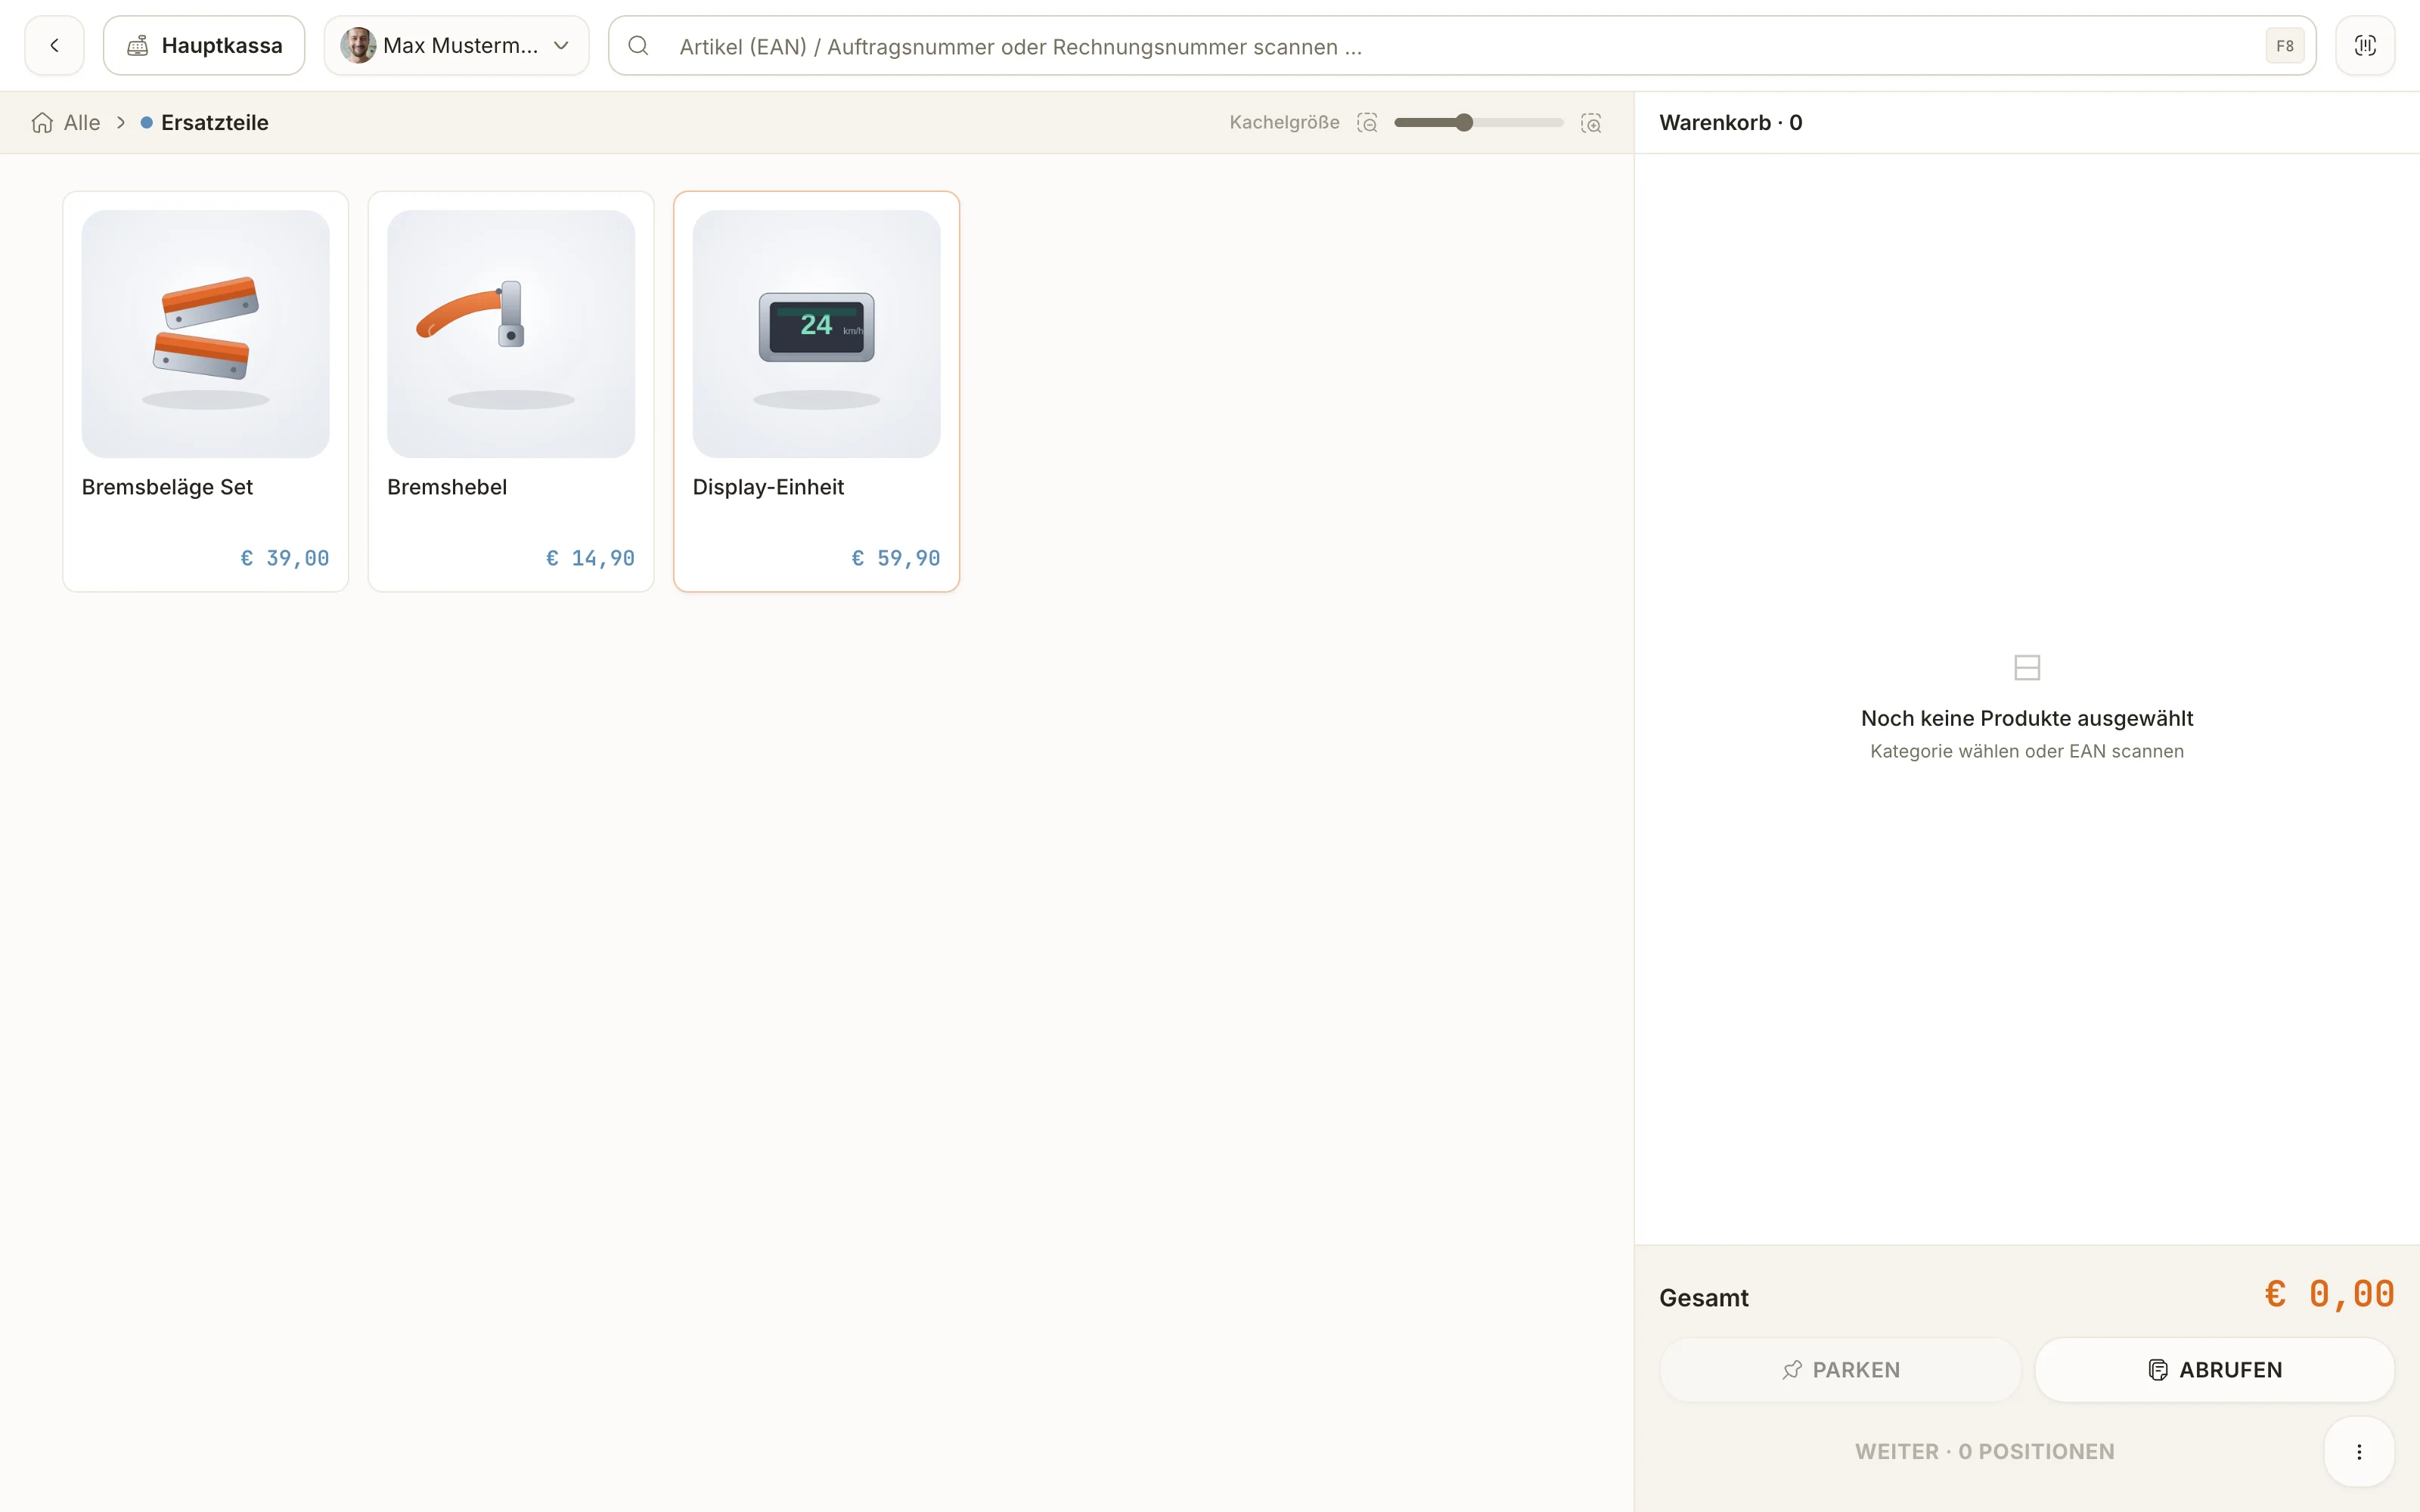Click the € 14,90 price

(x=590, y=558)
